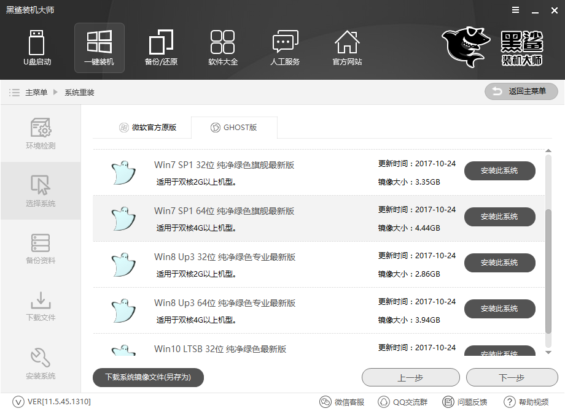Screen dimensions: 565x411
Task: Click 下载系统镜像文件(另存为)
Action: [x=148, y=377]
